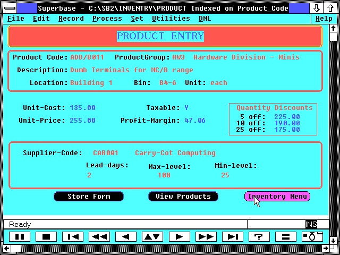Click the camera-style button in control panel
The height and width of the screenshot is (255, 340).
pos(312,236)
